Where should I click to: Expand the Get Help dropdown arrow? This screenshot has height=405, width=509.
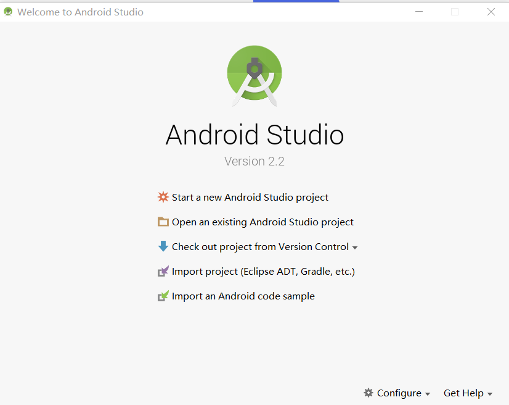coord(490,394)
